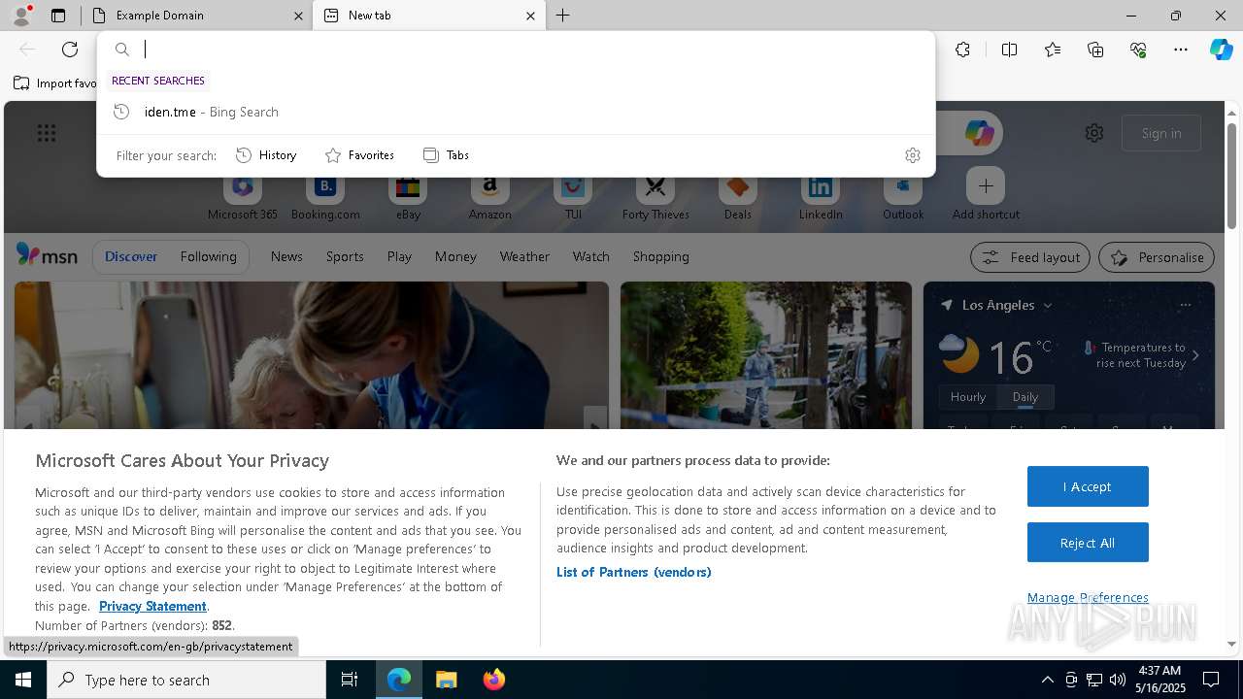Image resolution: width=1243 pixels, height=699 pixels.
Task: Close the Example Domain tab
Action: (298, 16)
